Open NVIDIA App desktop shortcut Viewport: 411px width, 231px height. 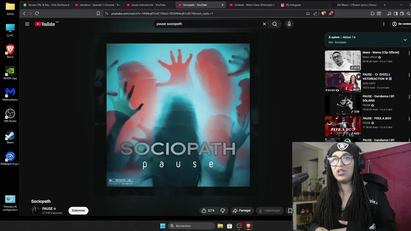click(10, 73)
